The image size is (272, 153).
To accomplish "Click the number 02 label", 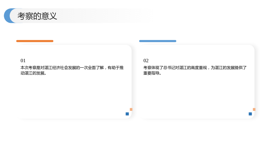I will point(146,61).
